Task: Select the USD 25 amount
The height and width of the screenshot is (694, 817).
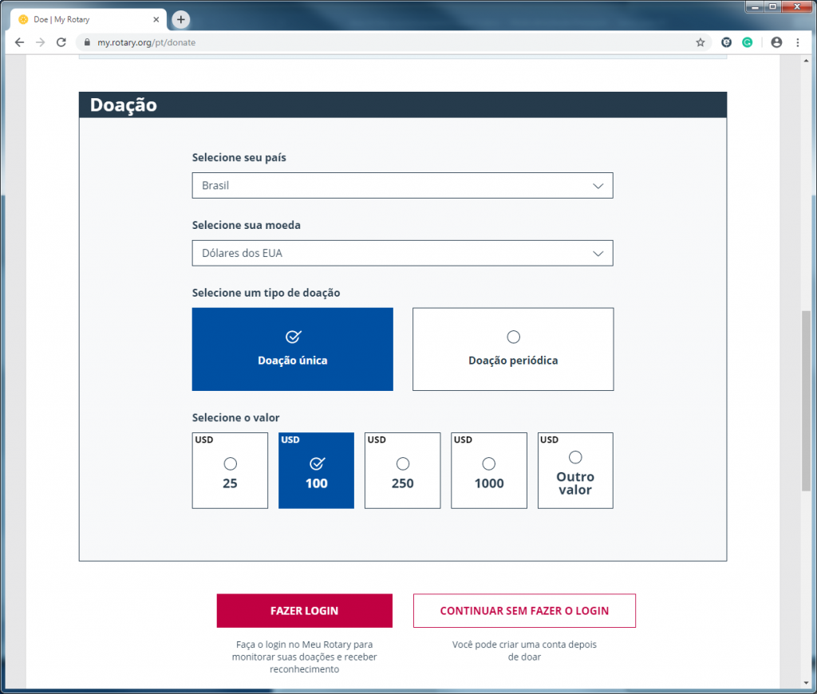Action: point(230,471)
